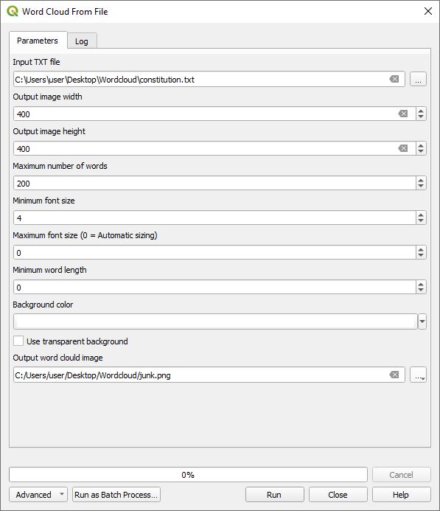Open output word cloud image save options
This screenshot has height=511, width=440.
point(418,375)
